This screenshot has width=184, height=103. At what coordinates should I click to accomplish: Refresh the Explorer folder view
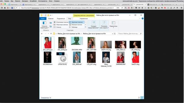(115, 34)
